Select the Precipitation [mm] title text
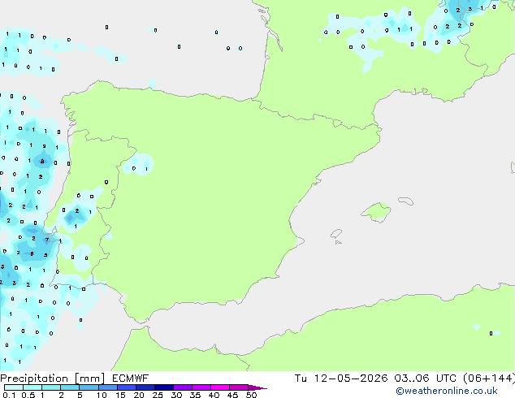515x398 pixels. pyautogui.click(x=53, y=379)
